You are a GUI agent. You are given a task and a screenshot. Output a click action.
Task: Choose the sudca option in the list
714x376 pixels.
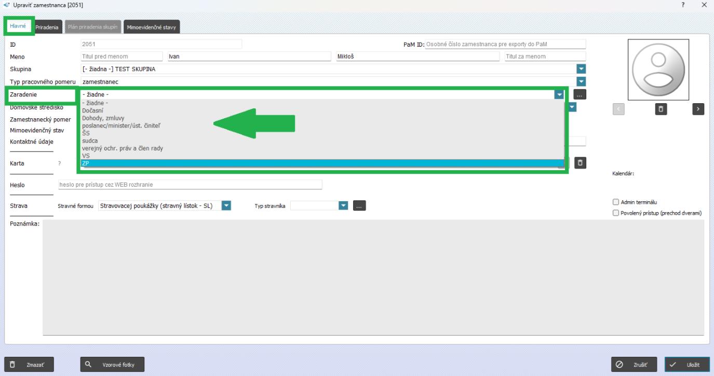coord(90,141)
